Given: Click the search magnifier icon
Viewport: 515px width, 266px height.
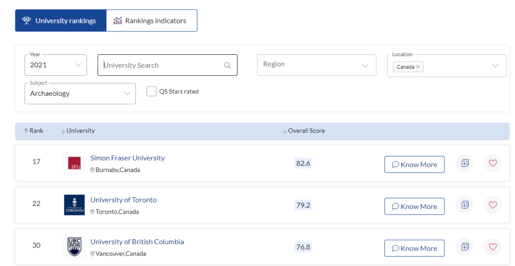Looking at the screenshot, I should [227, 65].
